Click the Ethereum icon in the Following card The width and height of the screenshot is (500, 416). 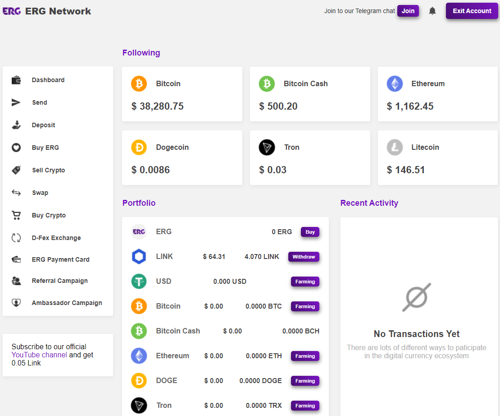coord(395,83)
